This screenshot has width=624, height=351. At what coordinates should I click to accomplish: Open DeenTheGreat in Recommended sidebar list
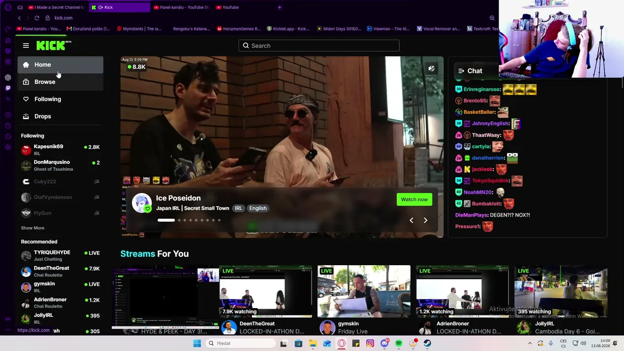pos(60,271)
